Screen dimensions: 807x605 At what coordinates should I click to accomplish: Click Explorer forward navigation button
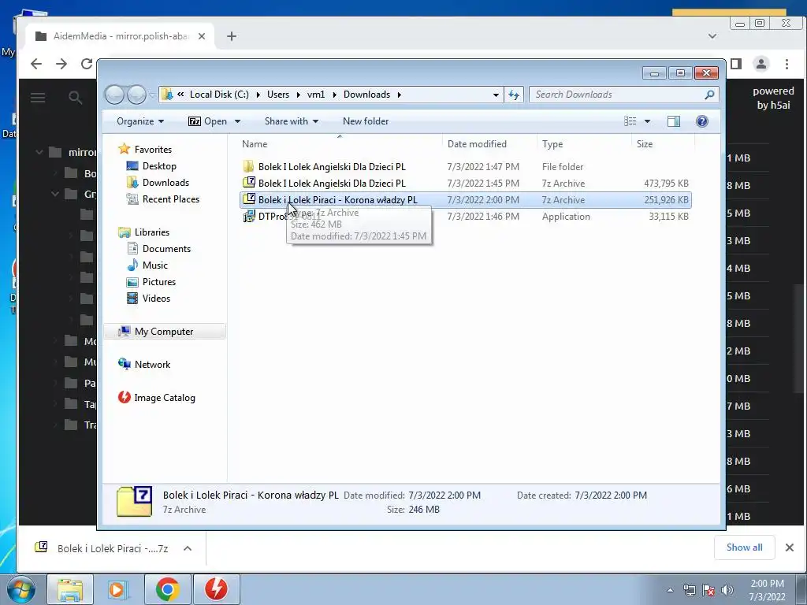click(136, 95)
